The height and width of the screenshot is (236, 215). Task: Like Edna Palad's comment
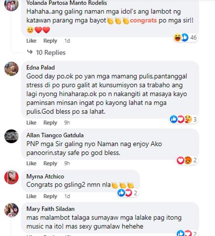click(31, 123)
